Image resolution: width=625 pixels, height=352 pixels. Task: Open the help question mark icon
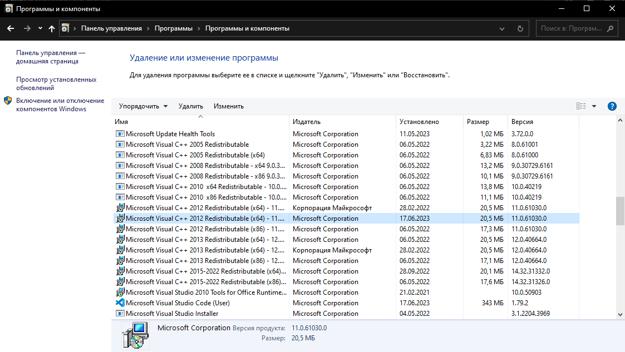[x=612, y=106]
